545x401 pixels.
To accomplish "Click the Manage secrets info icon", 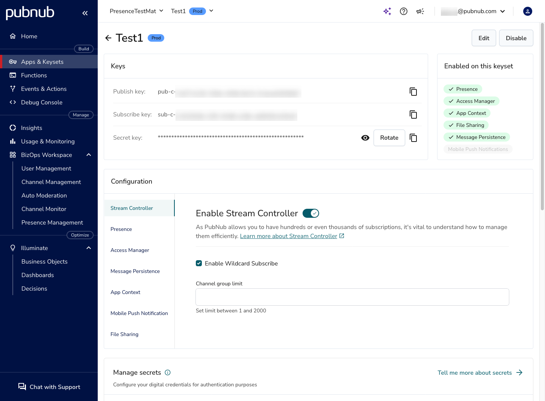I will (x=168, y=372).
